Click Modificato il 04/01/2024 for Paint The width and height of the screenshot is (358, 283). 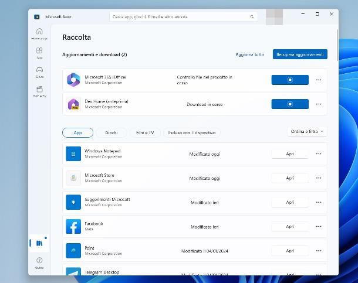(205, 251)
